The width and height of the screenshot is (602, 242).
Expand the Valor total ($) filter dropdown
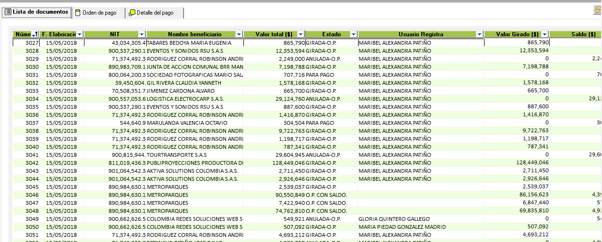(x=301, y=34)
